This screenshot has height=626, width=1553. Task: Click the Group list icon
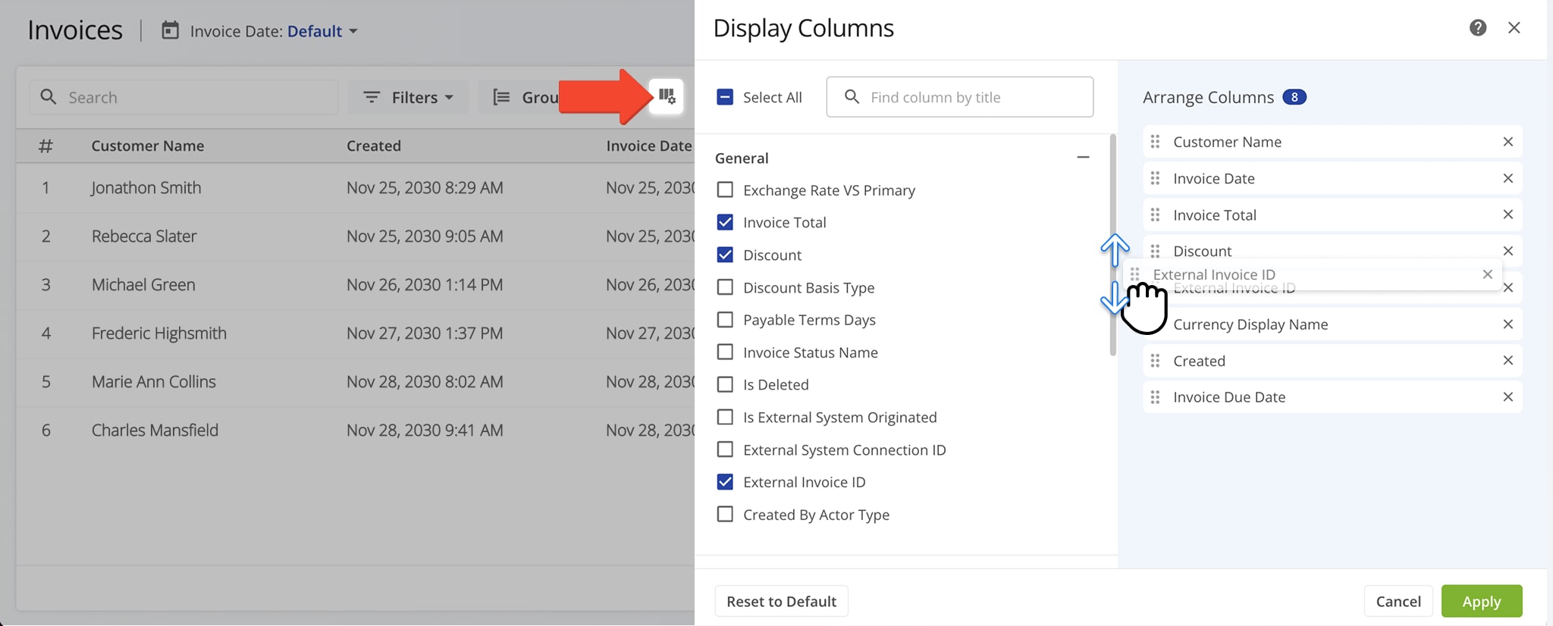pos(501,97)
